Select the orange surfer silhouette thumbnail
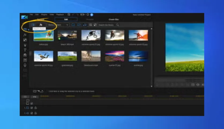 pyautogui.click(x=138, y=35)
